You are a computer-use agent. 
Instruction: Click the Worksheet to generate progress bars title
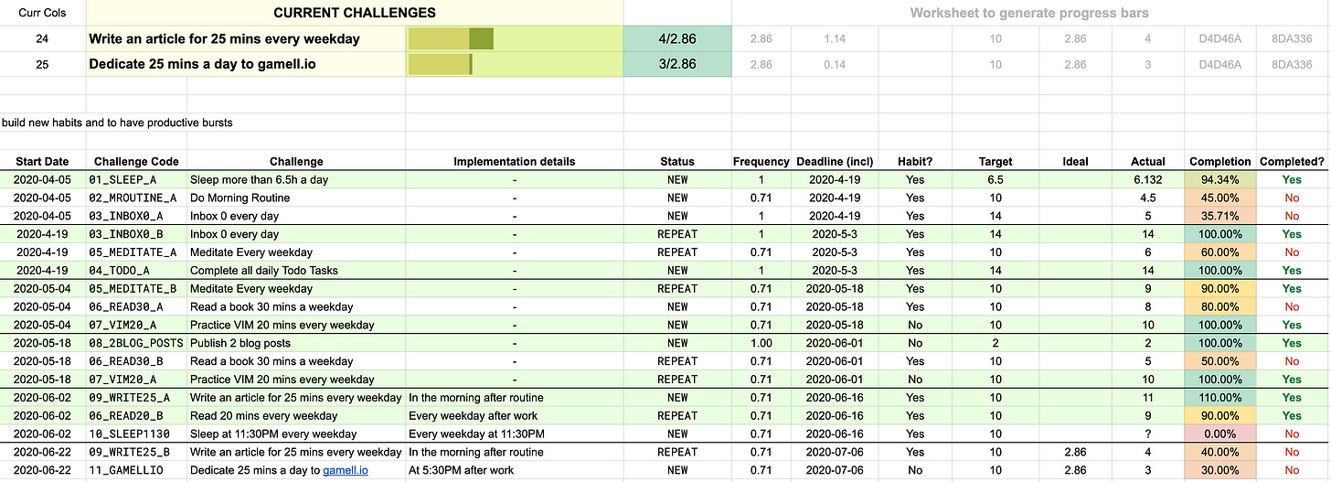click(x=1029, y=13)
